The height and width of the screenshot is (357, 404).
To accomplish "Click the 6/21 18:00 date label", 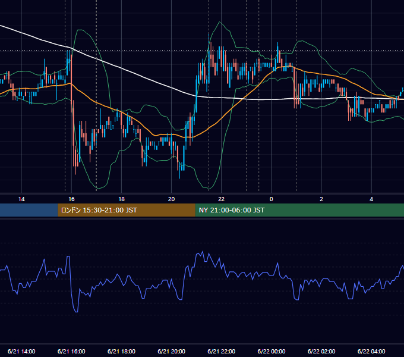I will click(x=121, y=351).
